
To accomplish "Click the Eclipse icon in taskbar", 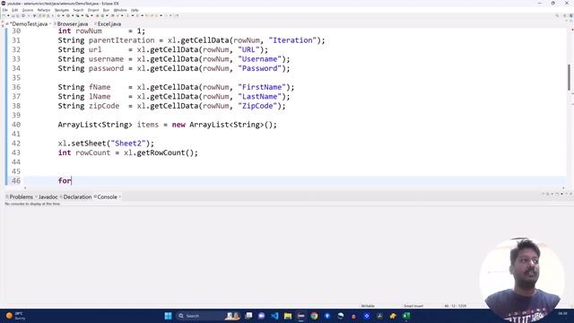I will pyautogui.click(x=301, y=316).
